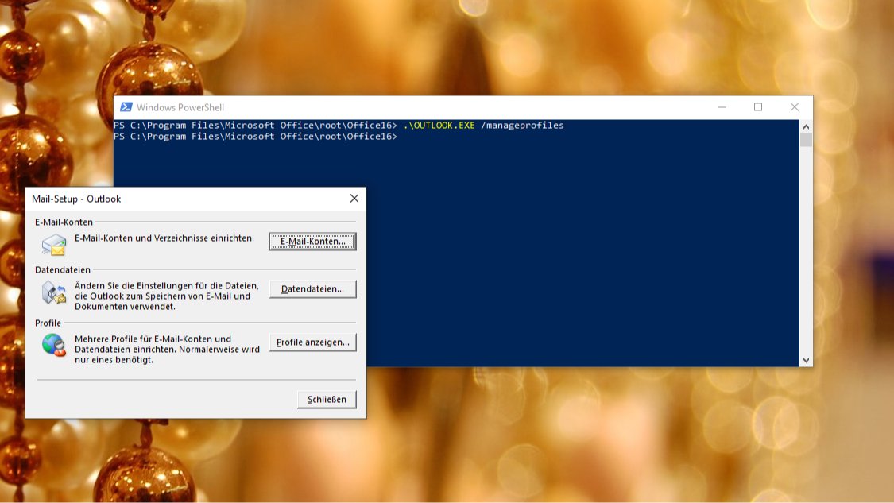
Task: Click the Datendateien file cabinet icon
Action: point(53,292)
